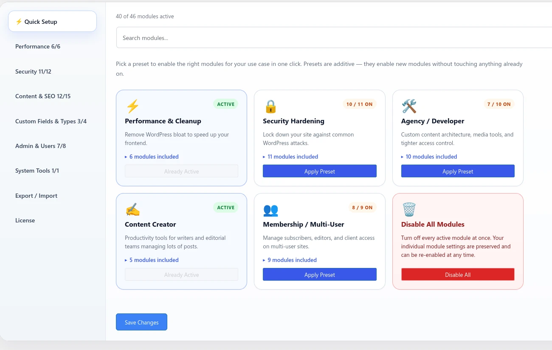Apply the Security Hardening preset

pyautogui.click(x=320, y=171)
